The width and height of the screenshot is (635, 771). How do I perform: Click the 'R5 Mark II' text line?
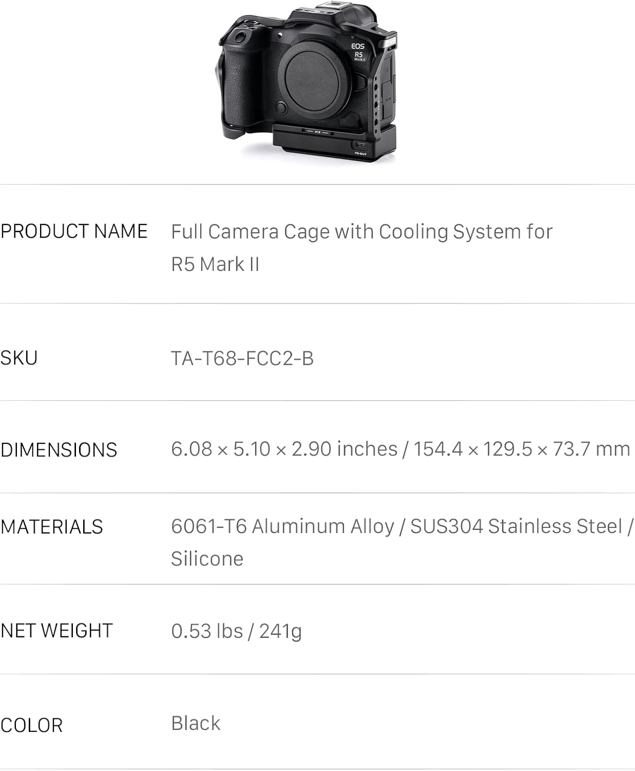215,264
